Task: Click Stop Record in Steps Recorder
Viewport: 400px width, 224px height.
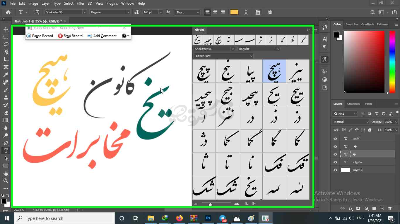Action: point(70,36)
